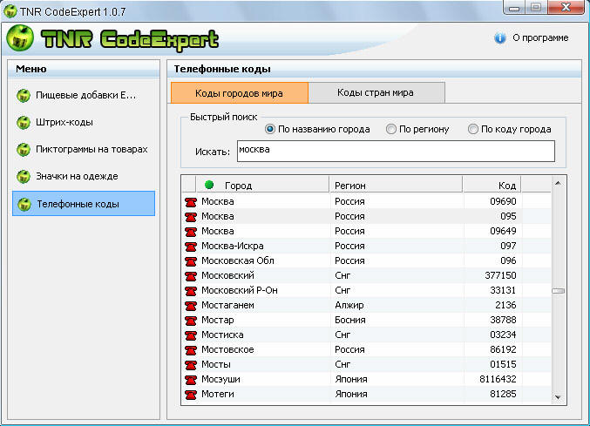The height and width of the screenshot is (426, 590).
Task: Click the code value 86192
Action: (x=503, y=349)
